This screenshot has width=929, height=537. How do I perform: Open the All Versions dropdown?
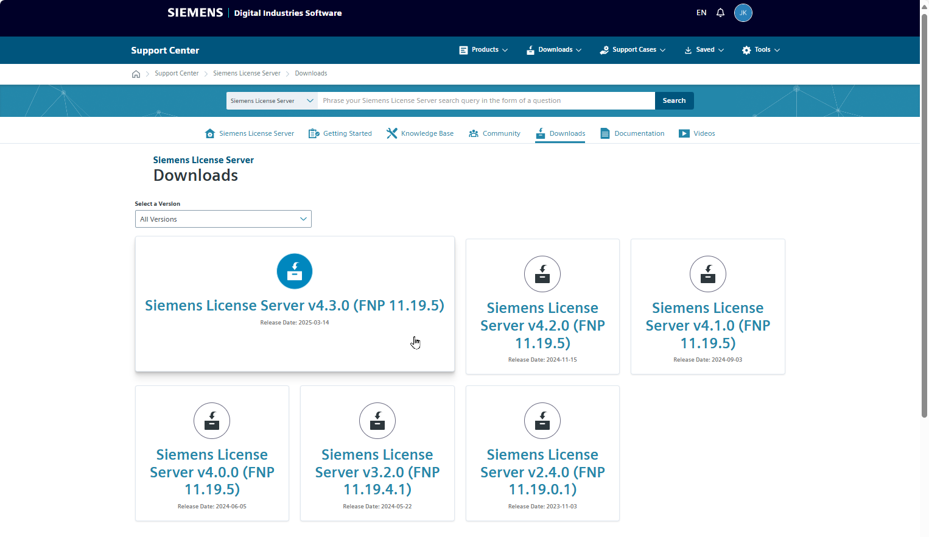coord(223,219)
